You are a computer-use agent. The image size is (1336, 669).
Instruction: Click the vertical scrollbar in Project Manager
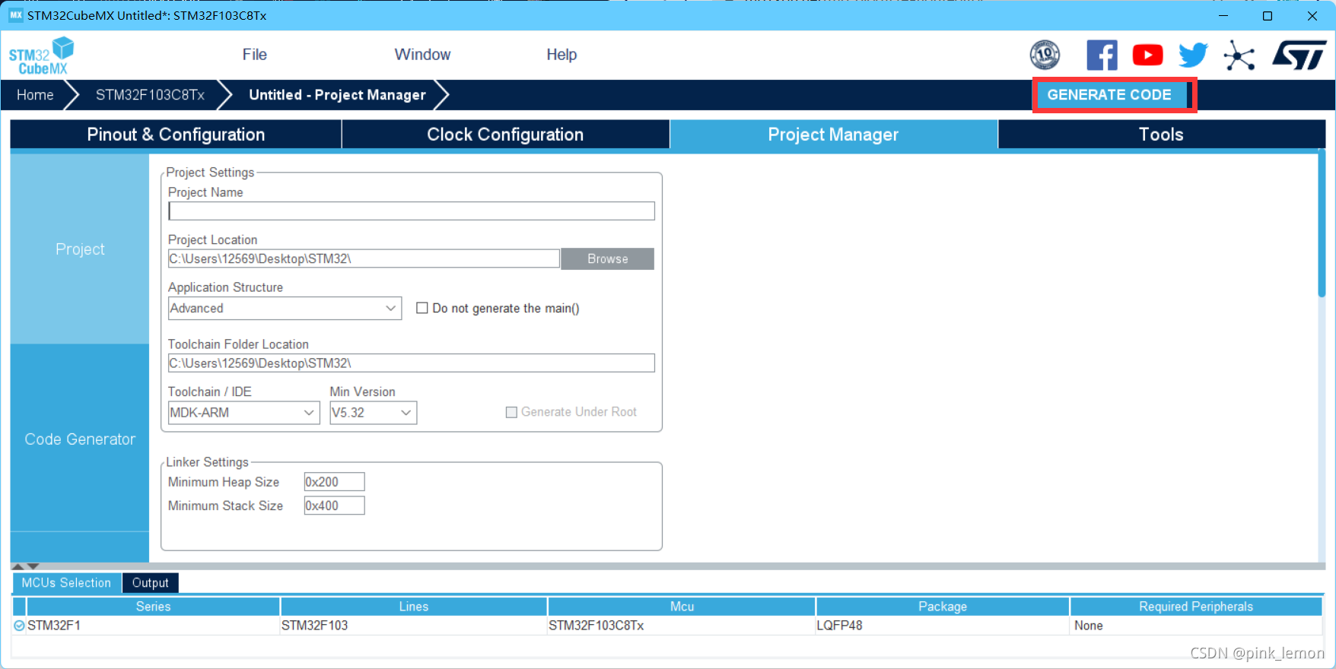[1322, 224]
